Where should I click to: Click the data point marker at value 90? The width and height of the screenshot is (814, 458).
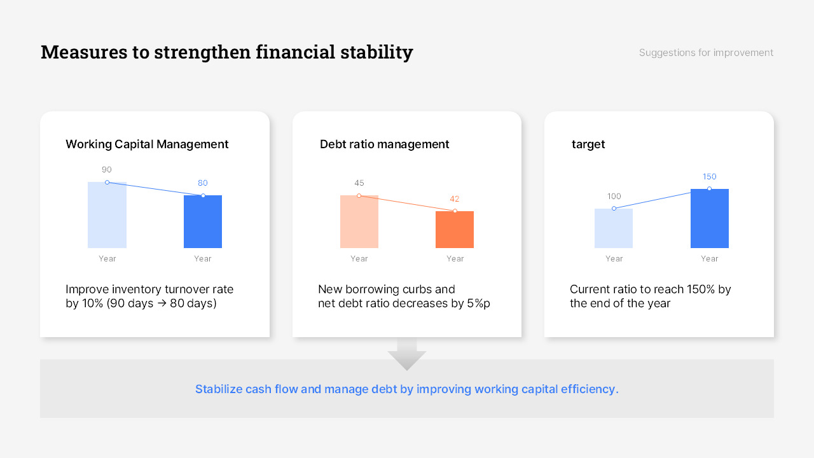[x=107, y=183]
